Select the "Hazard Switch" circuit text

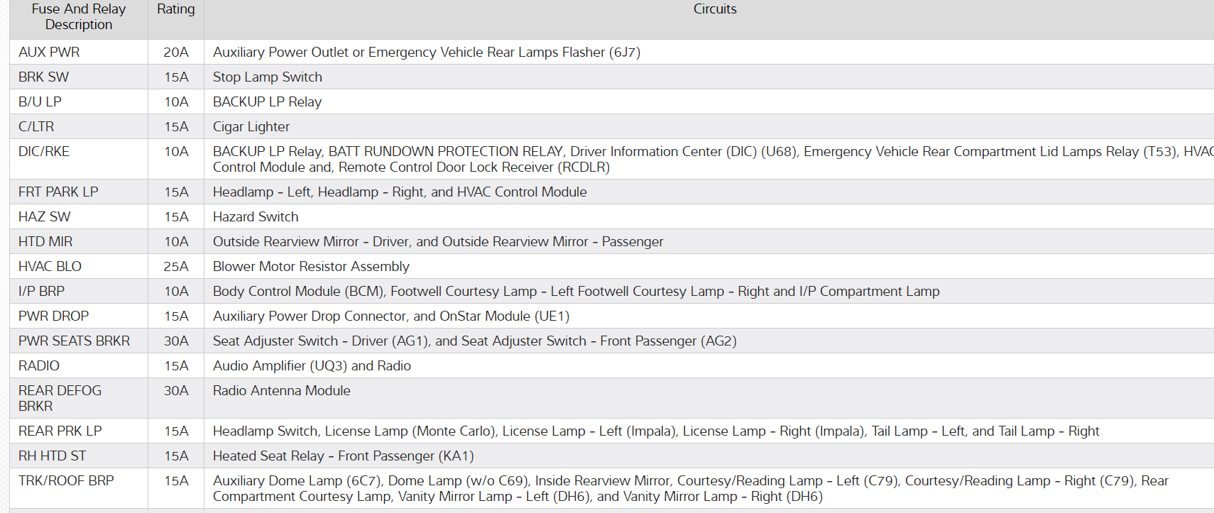[255, 217]
